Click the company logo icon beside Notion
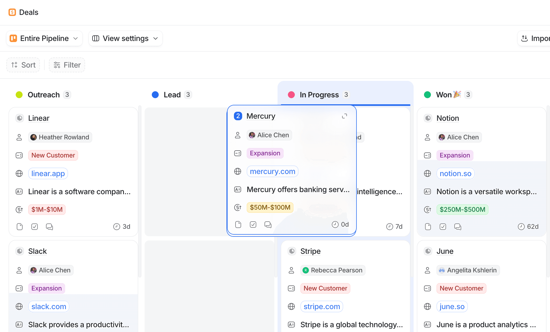 [x=428, y=118]
